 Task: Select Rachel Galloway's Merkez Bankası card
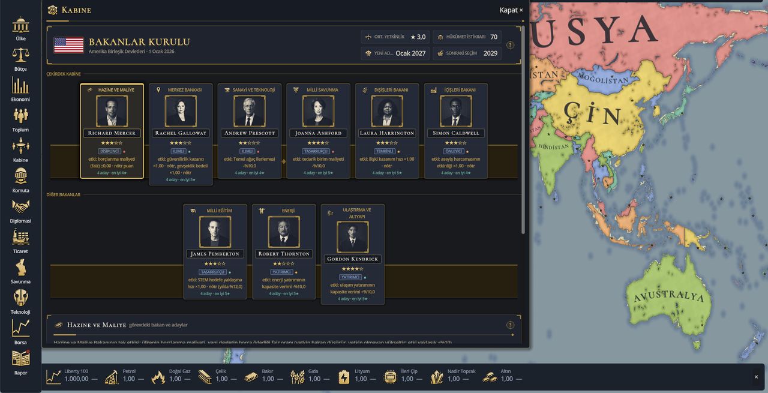tap(181, 134)
